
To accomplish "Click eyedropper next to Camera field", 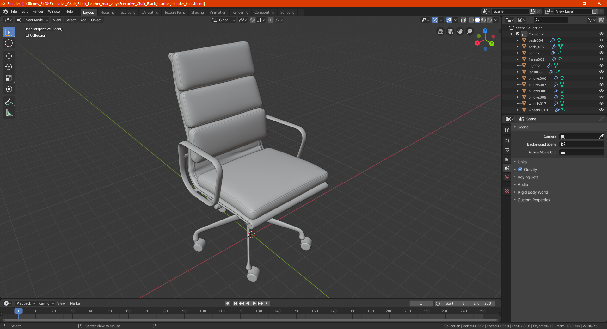I will pyautogui.click(x=601, y=136).
